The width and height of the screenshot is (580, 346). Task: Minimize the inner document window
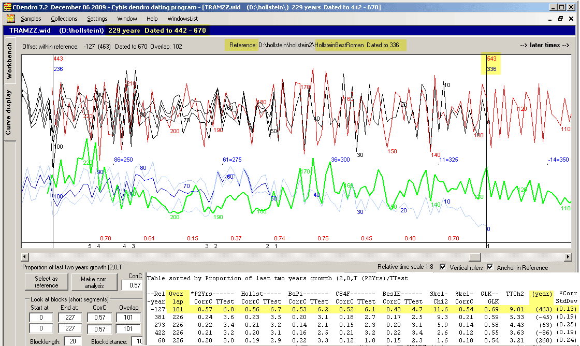pyautogui.click(x=550, y=19)
